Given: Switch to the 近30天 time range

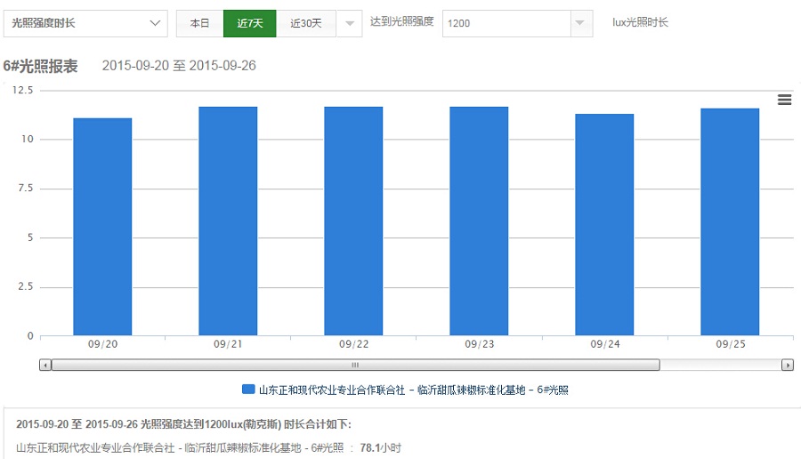Looking at the screenshot, I should [x=305, y=23].
